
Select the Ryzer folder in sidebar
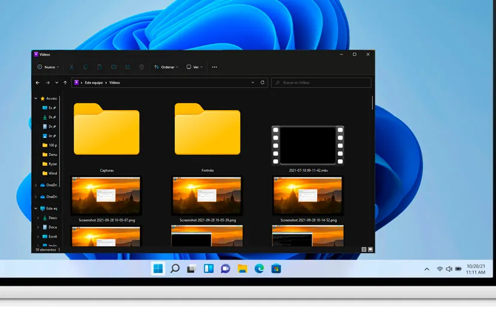click(49, 164)
